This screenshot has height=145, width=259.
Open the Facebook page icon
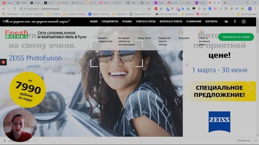[235, 21]
